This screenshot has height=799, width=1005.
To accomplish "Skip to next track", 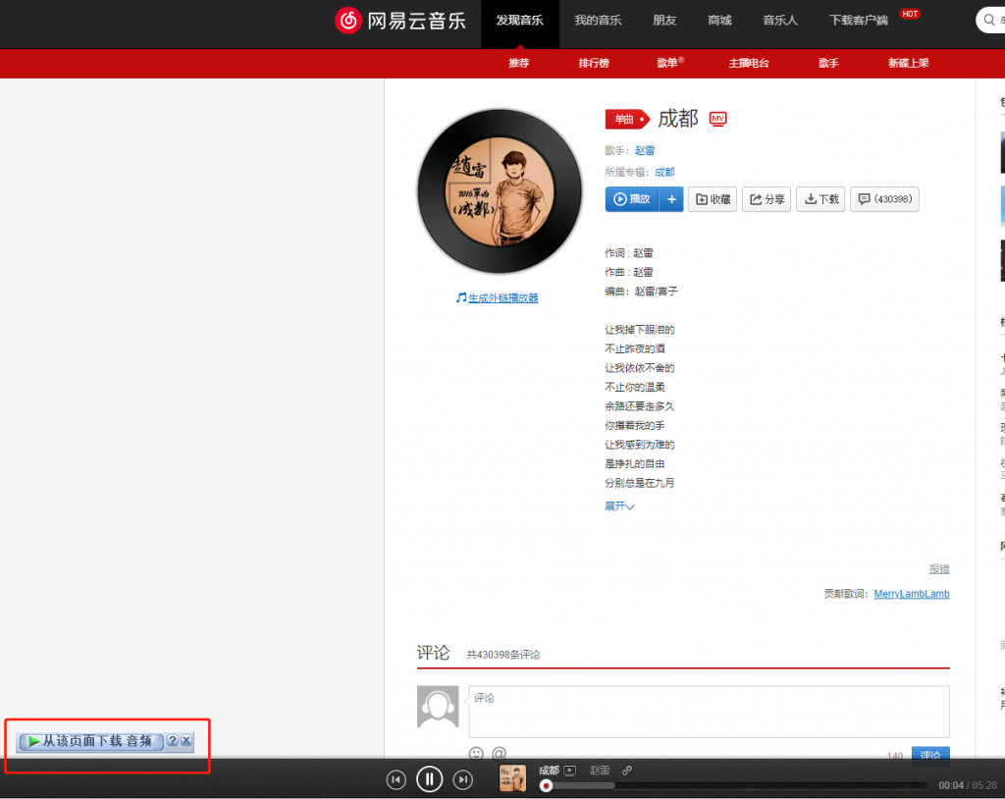I will point(463,779).
